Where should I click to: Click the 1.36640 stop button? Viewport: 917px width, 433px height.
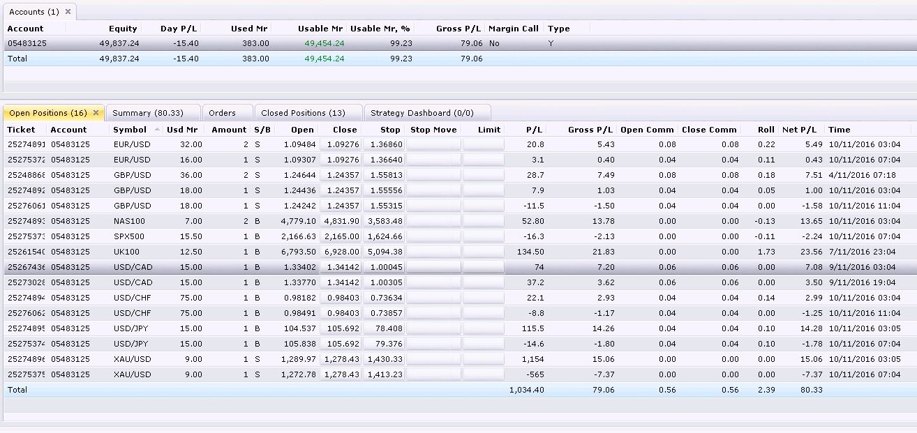click(x=382, y=160)
